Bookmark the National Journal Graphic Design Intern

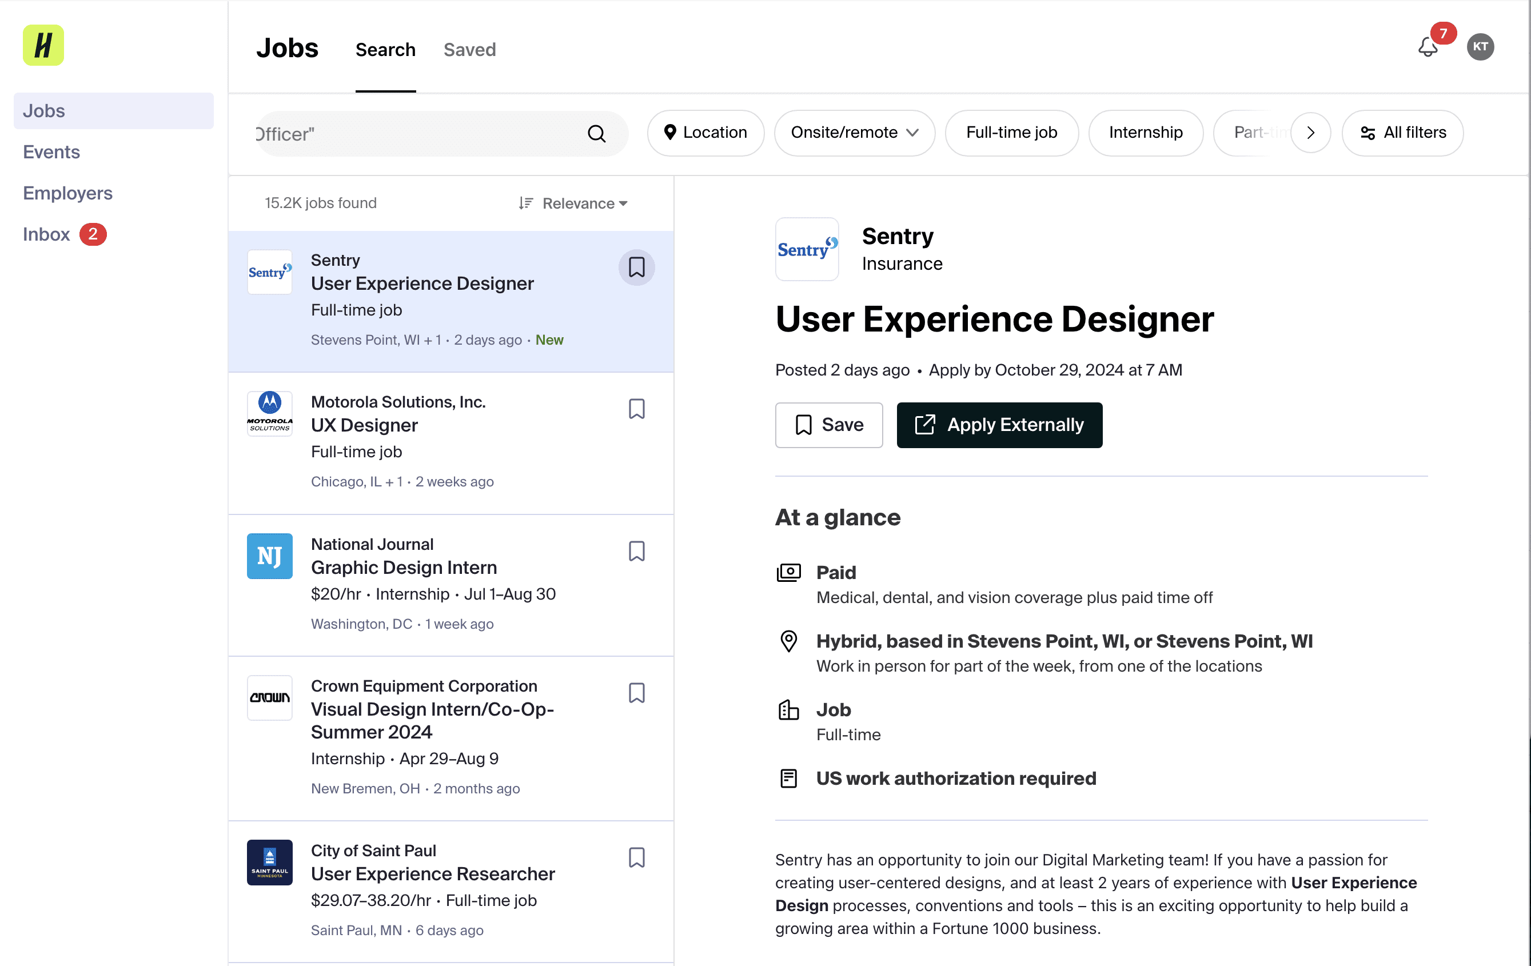636,551
